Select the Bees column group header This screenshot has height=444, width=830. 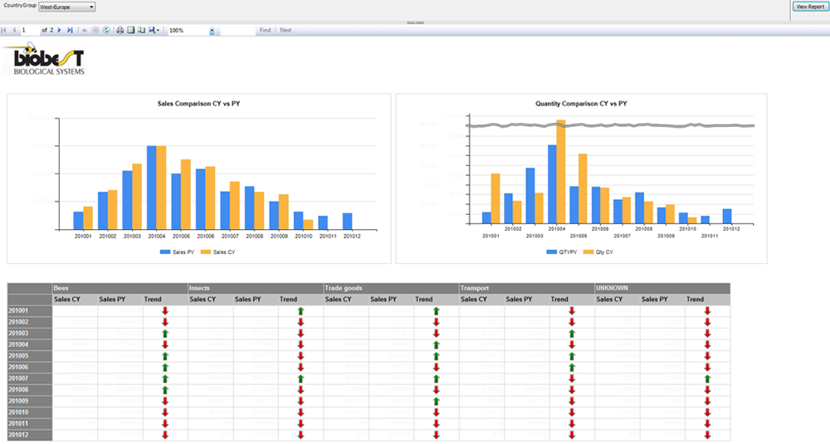point(120,289)
